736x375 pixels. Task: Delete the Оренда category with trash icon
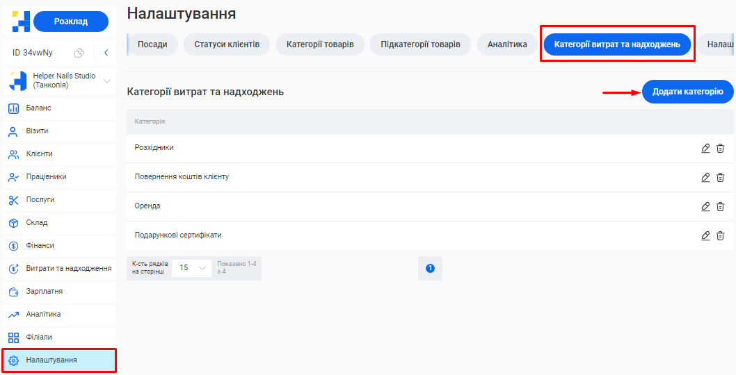[x=720, y=206]
